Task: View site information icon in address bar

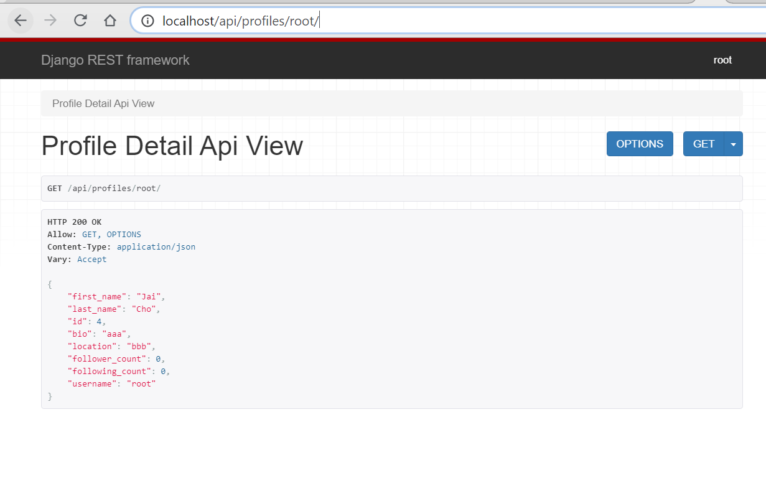Action: (147, 21)
